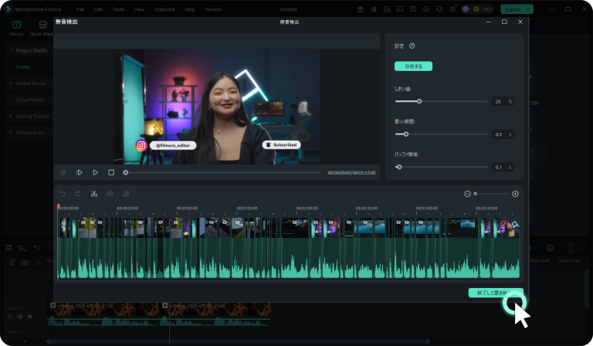
Task: Click the 最小期間 minimum duration slider handle
Action: click(406, 134)
